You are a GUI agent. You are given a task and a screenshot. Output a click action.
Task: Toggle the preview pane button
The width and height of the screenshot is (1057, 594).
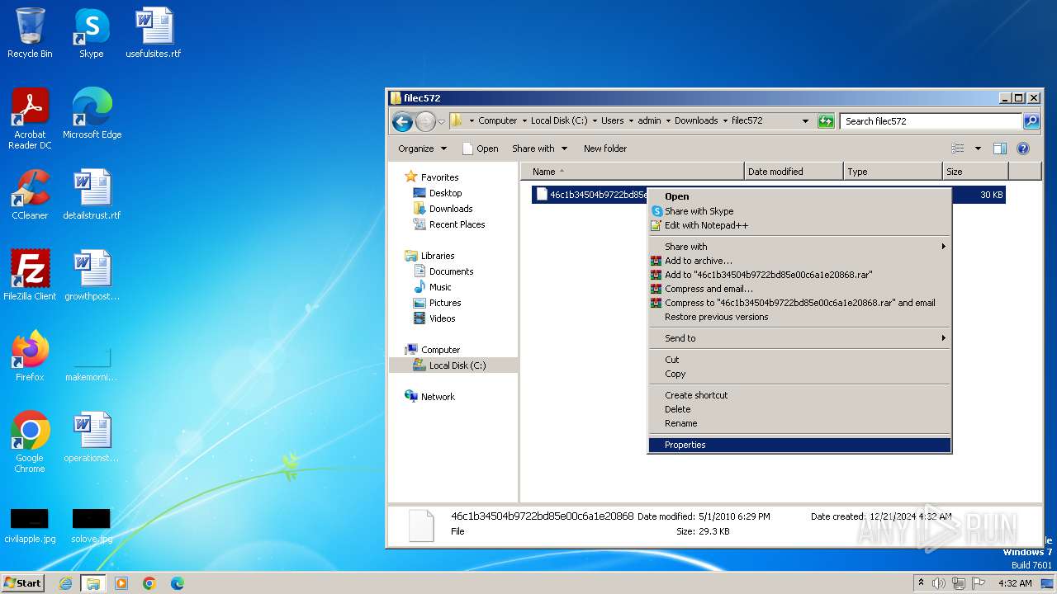pos(1000,148)
